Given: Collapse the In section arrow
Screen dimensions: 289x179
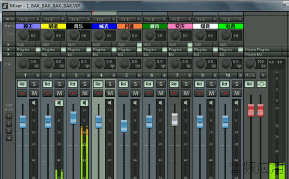Looking at the screenshot, I should (8, 19).
